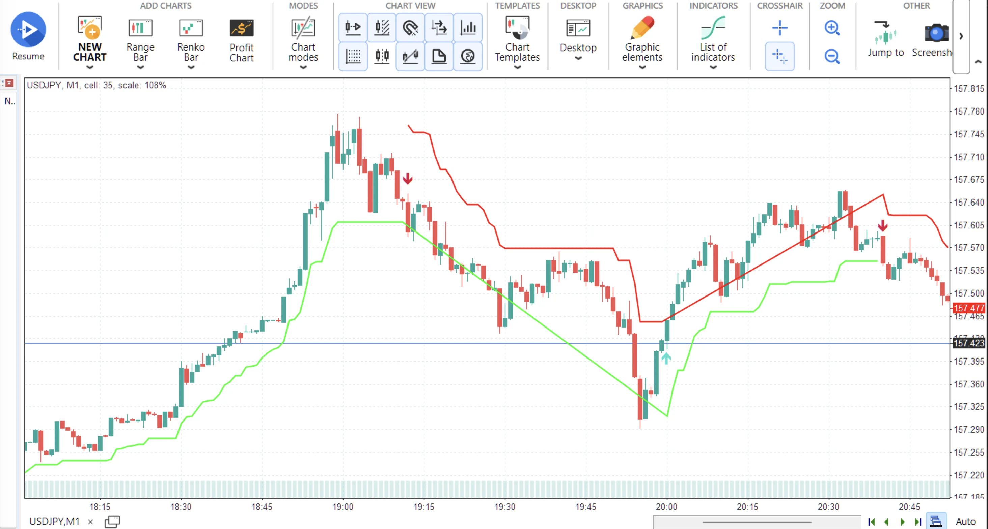The height and width of the screenshot is (529, 988).
Task: Click the cyan buy arrow near 20:00
Action: (x=666, y=359)
